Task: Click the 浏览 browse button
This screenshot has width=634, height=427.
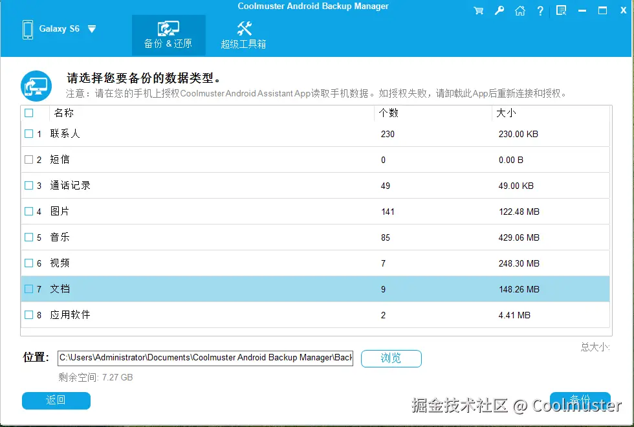Action: (391, 358)
